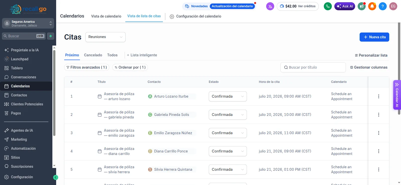Image resolution: width=401 pixels, height=185 pixels.
Task: Focus the Buscar por título field
Action: [x=313, y=67]
